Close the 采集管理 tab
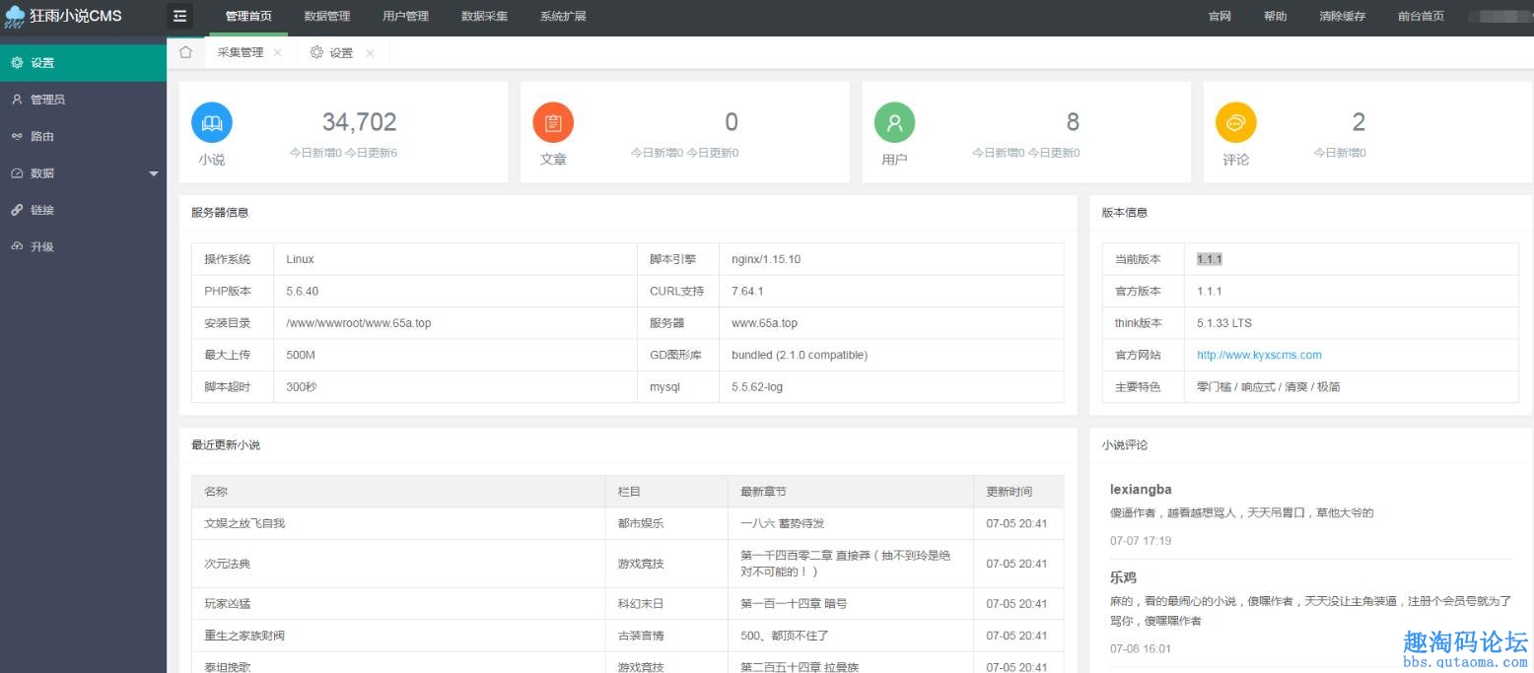 277,53
